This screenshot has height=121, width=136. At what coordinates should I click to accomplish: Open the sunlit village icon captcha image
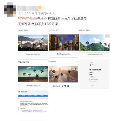point(64,74)
